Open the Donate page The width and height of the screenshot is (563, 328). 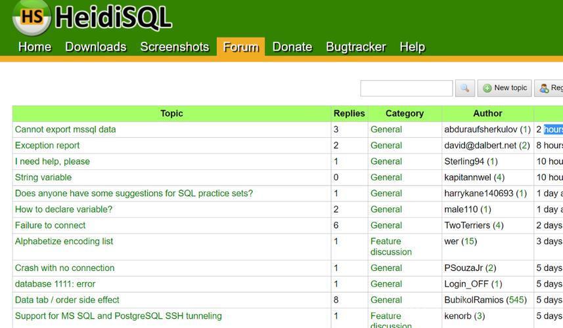[292, 47]
